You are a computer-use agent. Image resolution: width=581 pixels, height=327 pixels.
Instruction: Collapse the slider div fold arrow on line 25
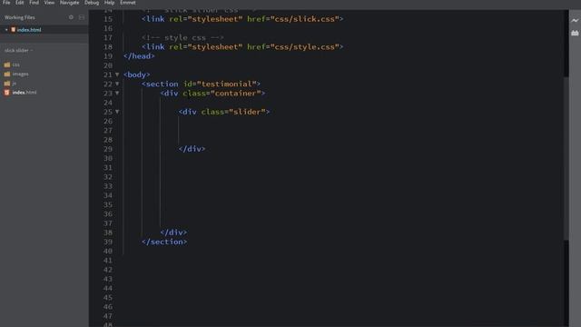tap(117, 112)
